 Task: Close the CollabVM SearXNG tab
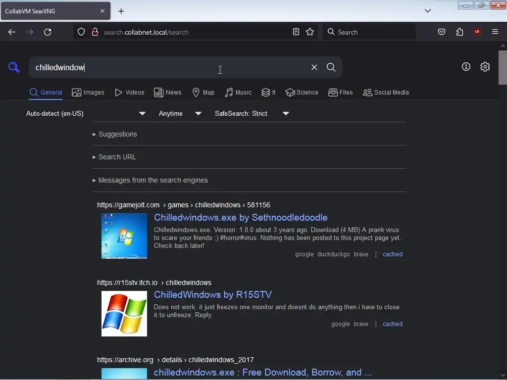pyautogui.click(x=102, y=11)
